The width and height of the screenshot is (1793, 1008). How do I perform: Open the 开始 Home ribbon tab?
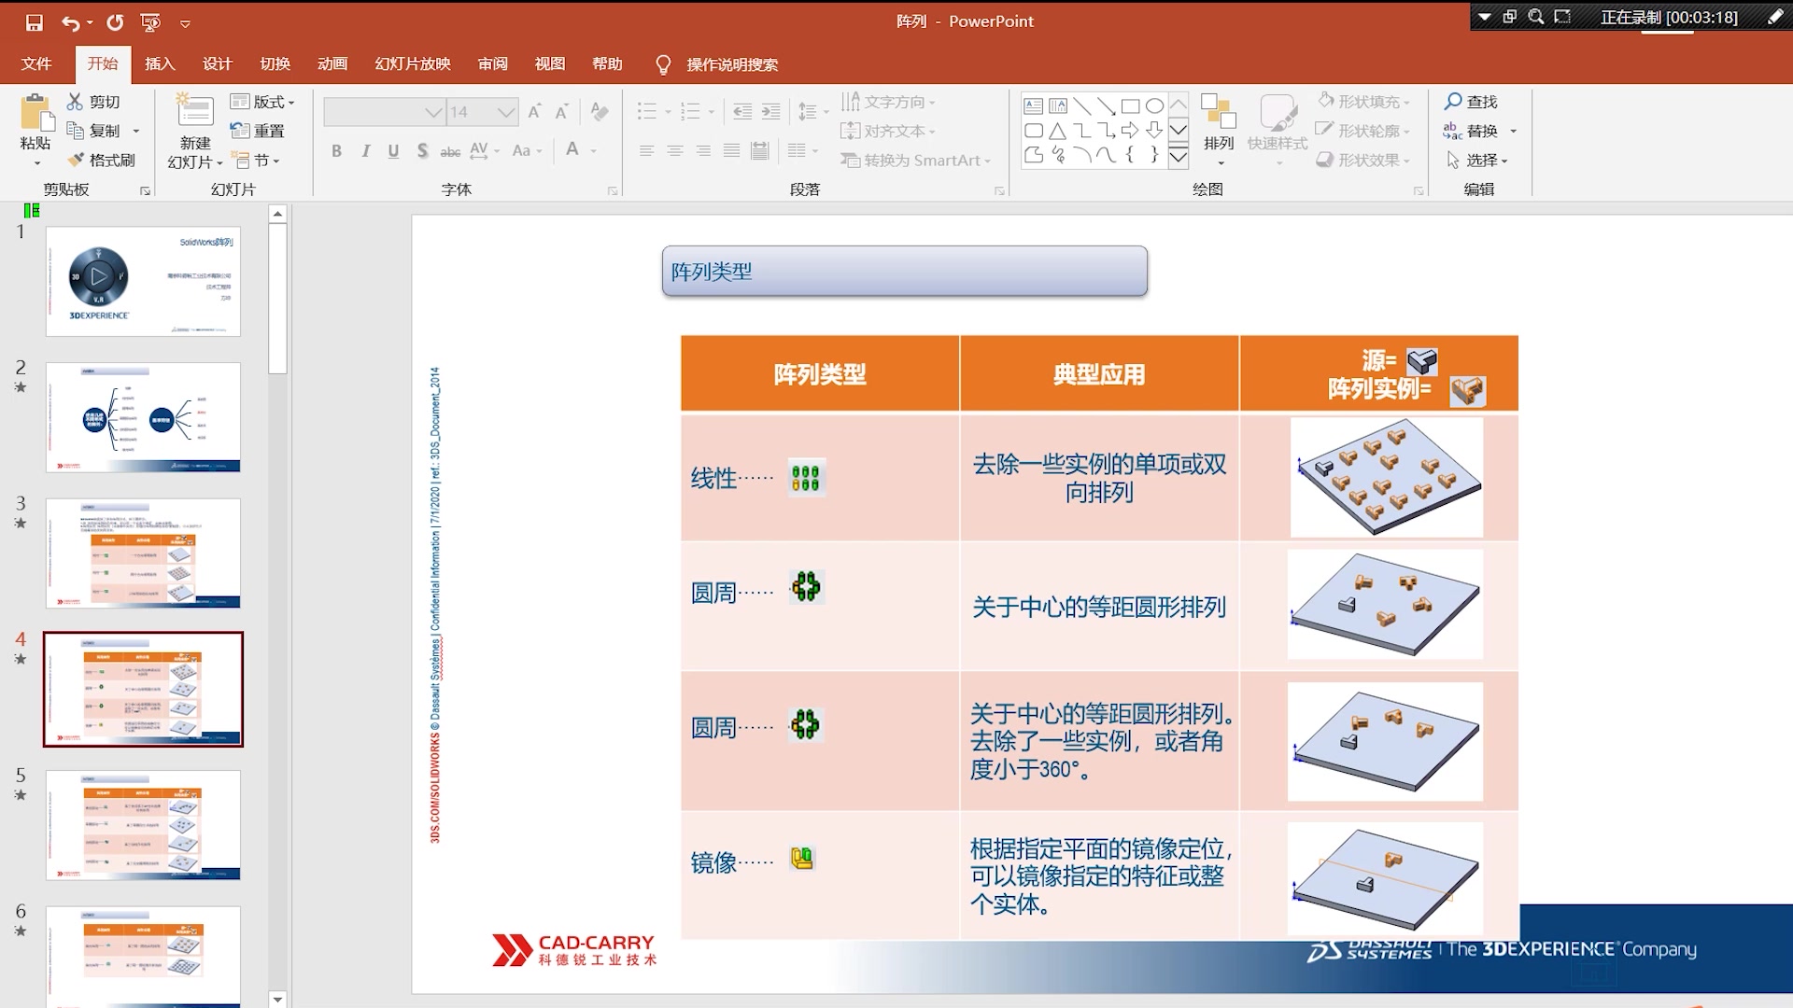(105, 64)
